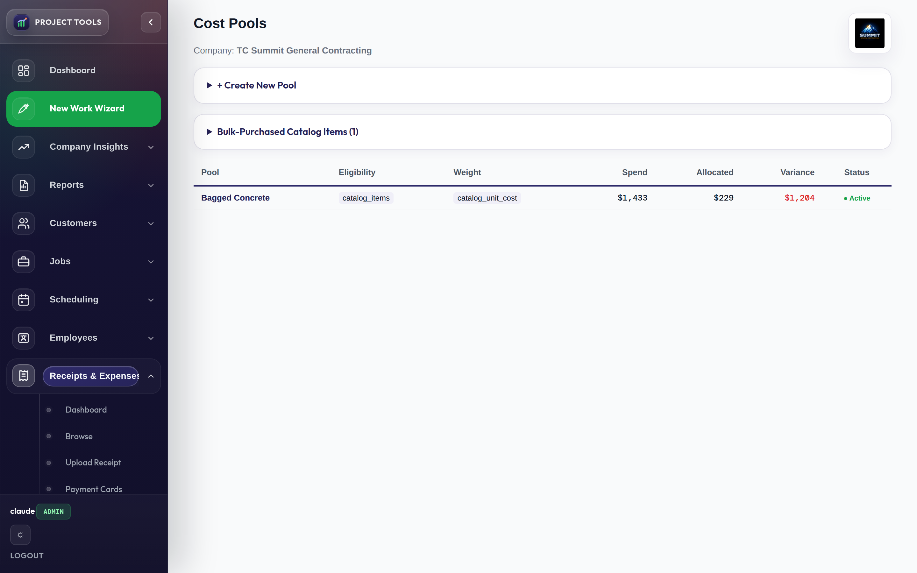This screenshot has height=573, width=917.
Task: Expand the Employees chevron
Action: coord(151,338)
